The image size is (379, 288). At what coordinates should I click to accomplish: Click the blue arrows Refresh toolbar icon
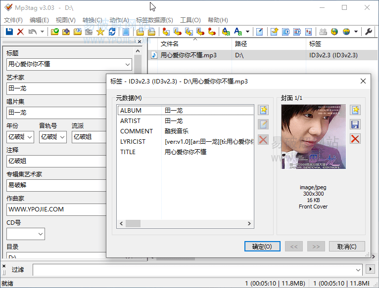(112, 32)
